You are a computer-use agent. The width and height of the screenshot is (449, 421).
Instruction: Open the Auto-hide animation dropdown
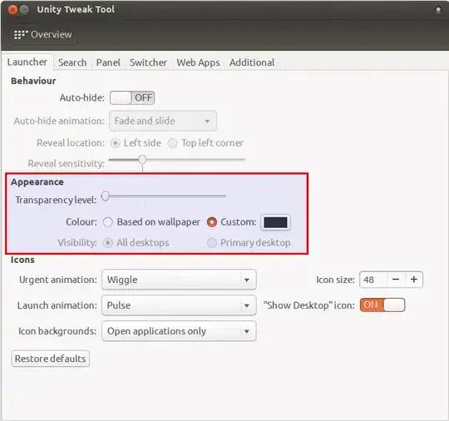tap(163, 121)
